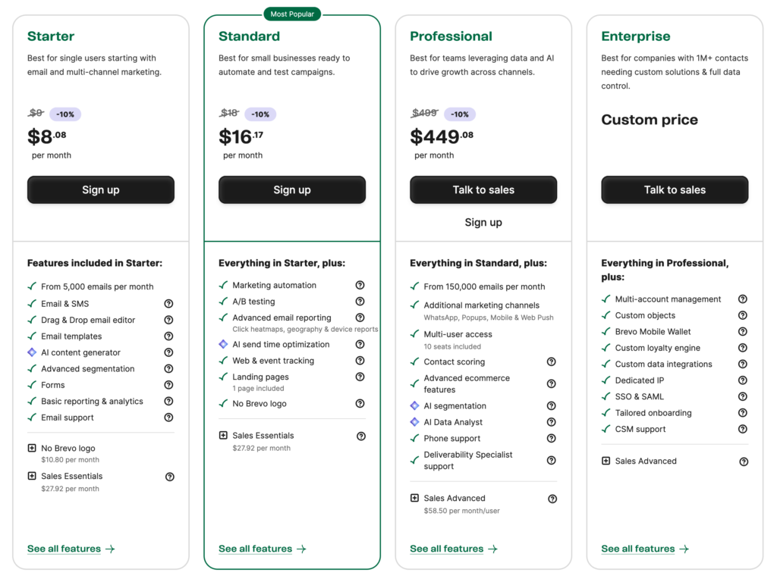Sign up for the Starter plan
This screenshot has width=777, height=582.
[101, 190]
